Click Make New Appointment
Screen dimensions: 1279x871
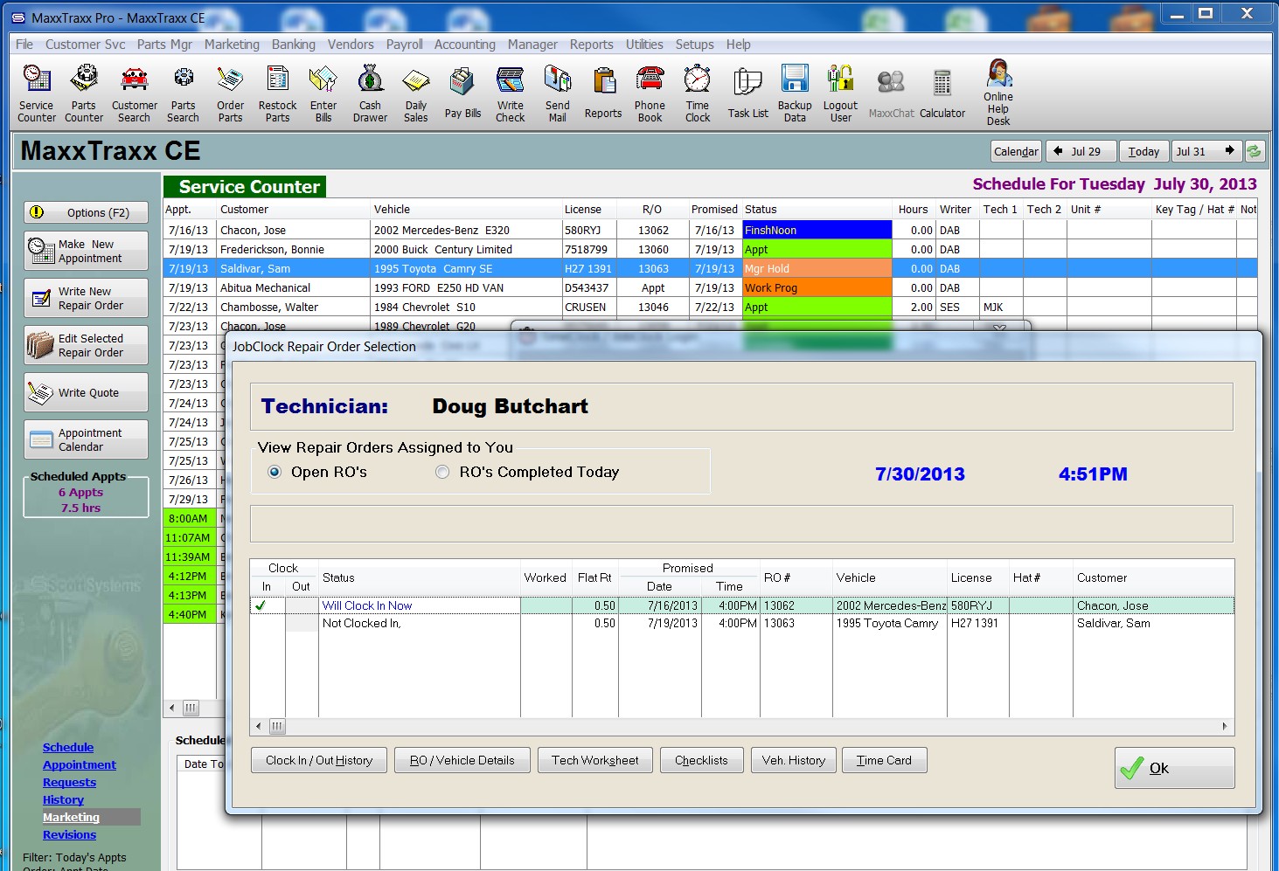coord(86,251)
